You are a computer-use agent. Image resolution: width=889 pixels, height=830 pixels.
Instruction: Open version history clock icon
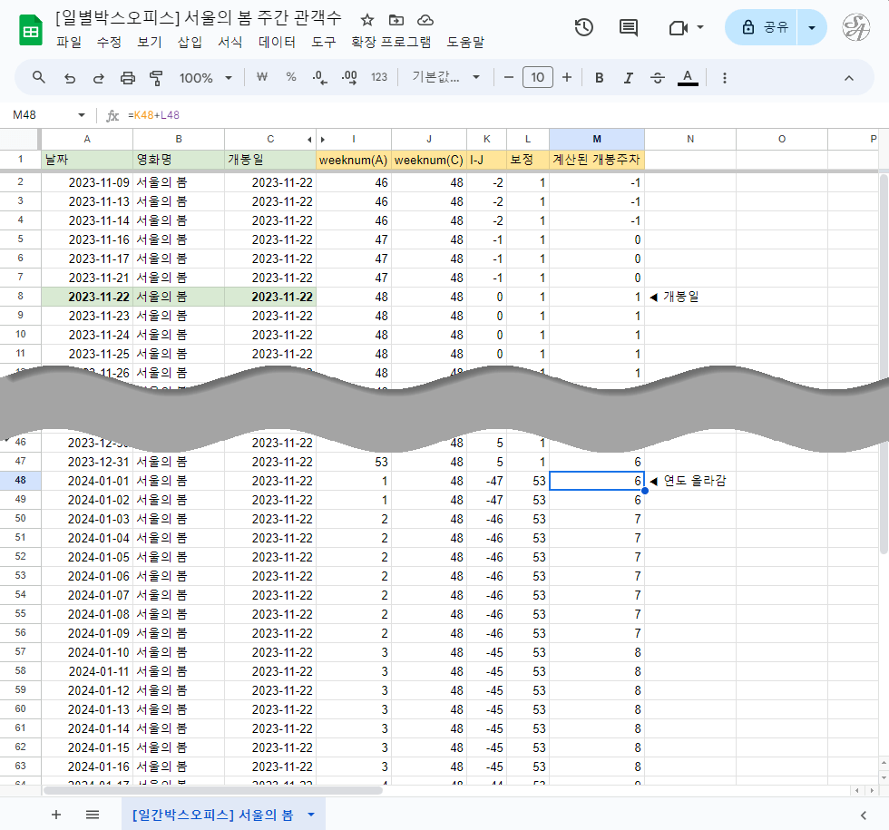click(584, 27)
